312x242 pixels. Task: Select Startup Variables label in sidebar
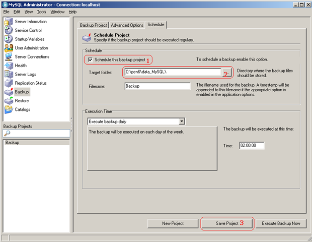(x=30, y=39)
